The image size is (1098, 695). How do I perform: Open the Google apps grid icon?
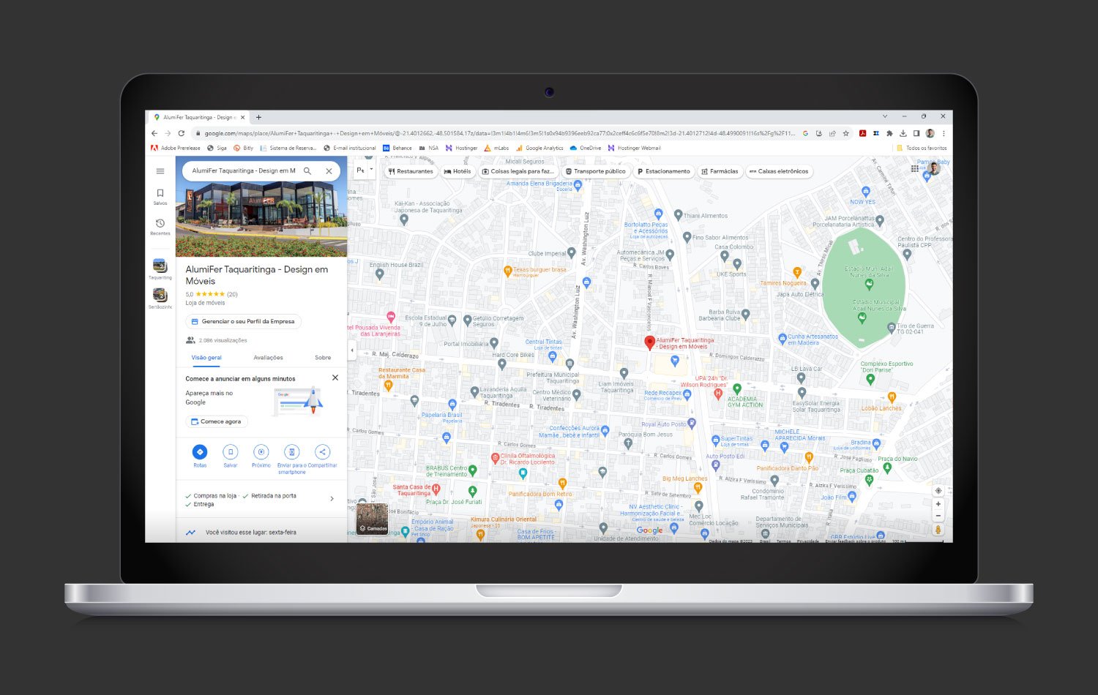click(x=914, y=168)
